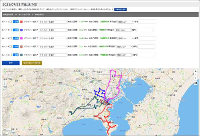Open driver selection dropdown for ルート1
The height and width of the screenshot is (136, 200).
[53, 22]
